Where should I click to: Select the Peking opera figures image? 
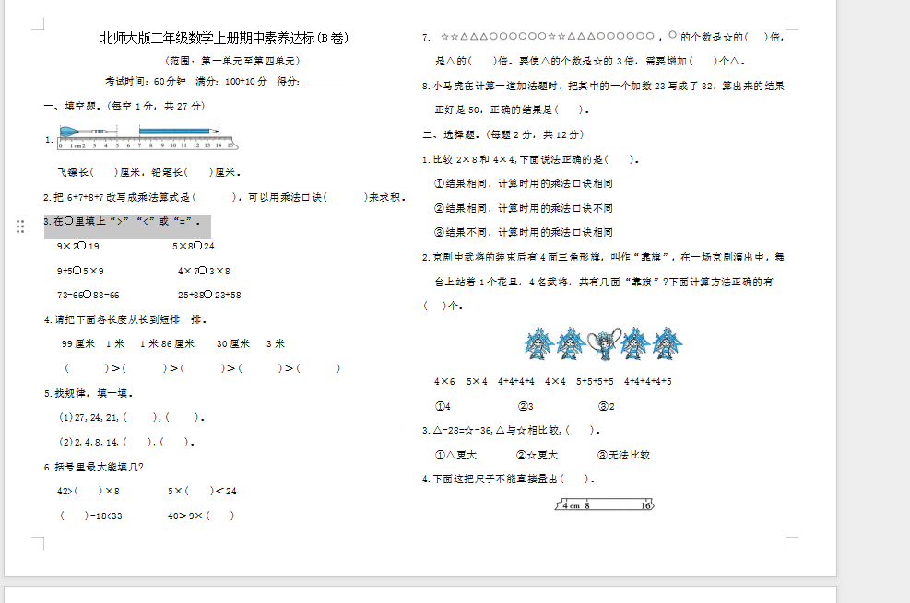(603, 343)
